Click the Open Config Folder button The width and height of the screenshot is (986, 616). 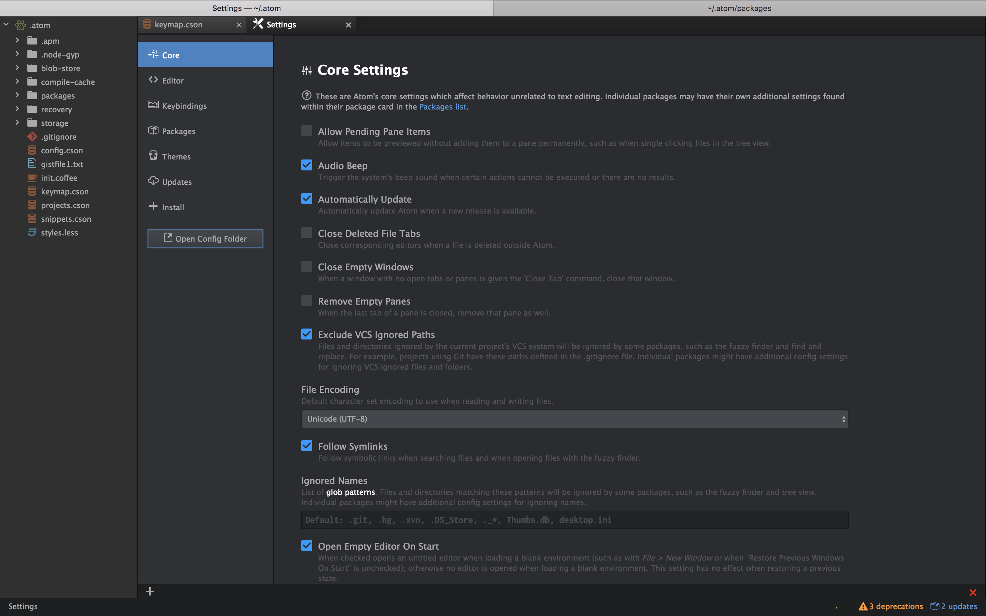click(205, 238)
